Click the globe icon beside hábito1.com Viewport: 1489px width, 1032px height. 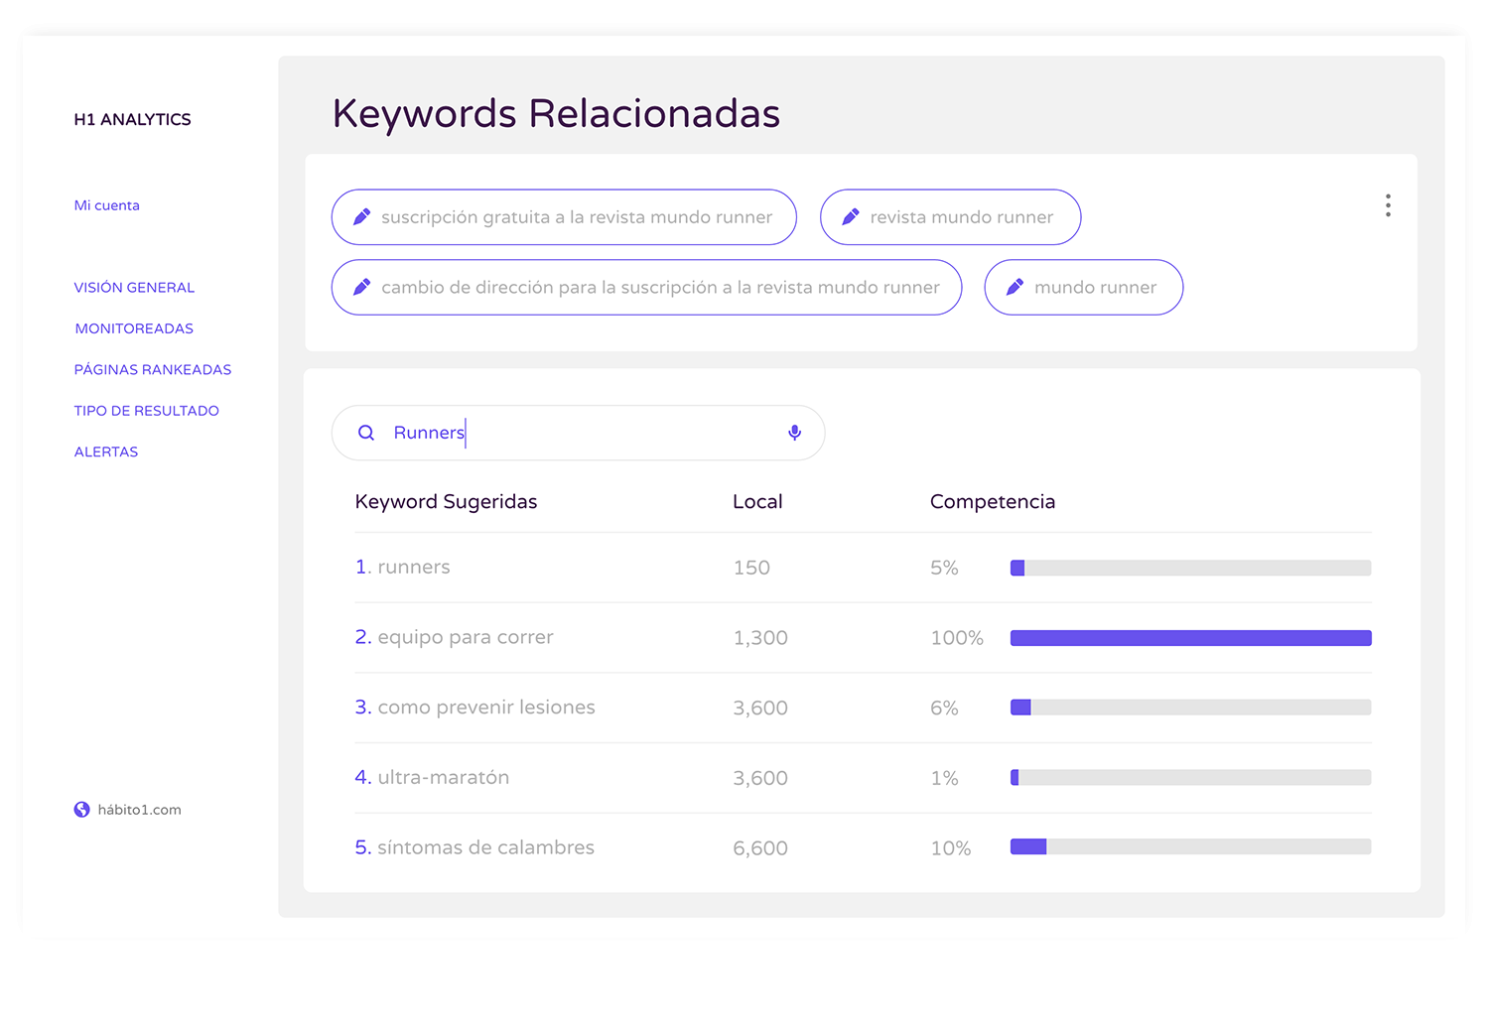point(82,810)
